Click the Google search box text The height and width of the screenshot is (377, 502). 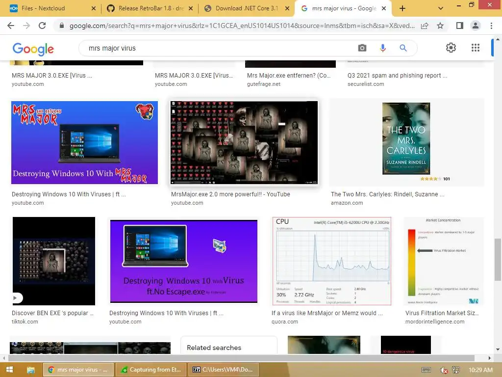click(112, 48)
